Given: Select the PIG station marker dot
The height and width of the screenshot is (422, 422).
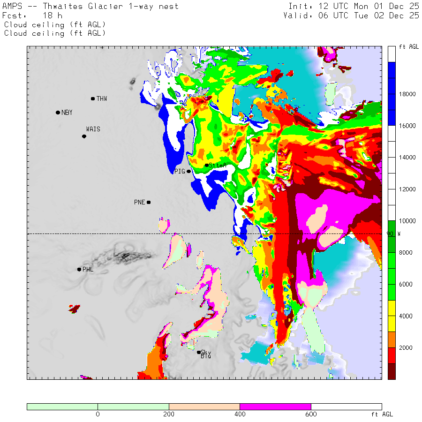Looking at the screenshot, I should [188, 171].
